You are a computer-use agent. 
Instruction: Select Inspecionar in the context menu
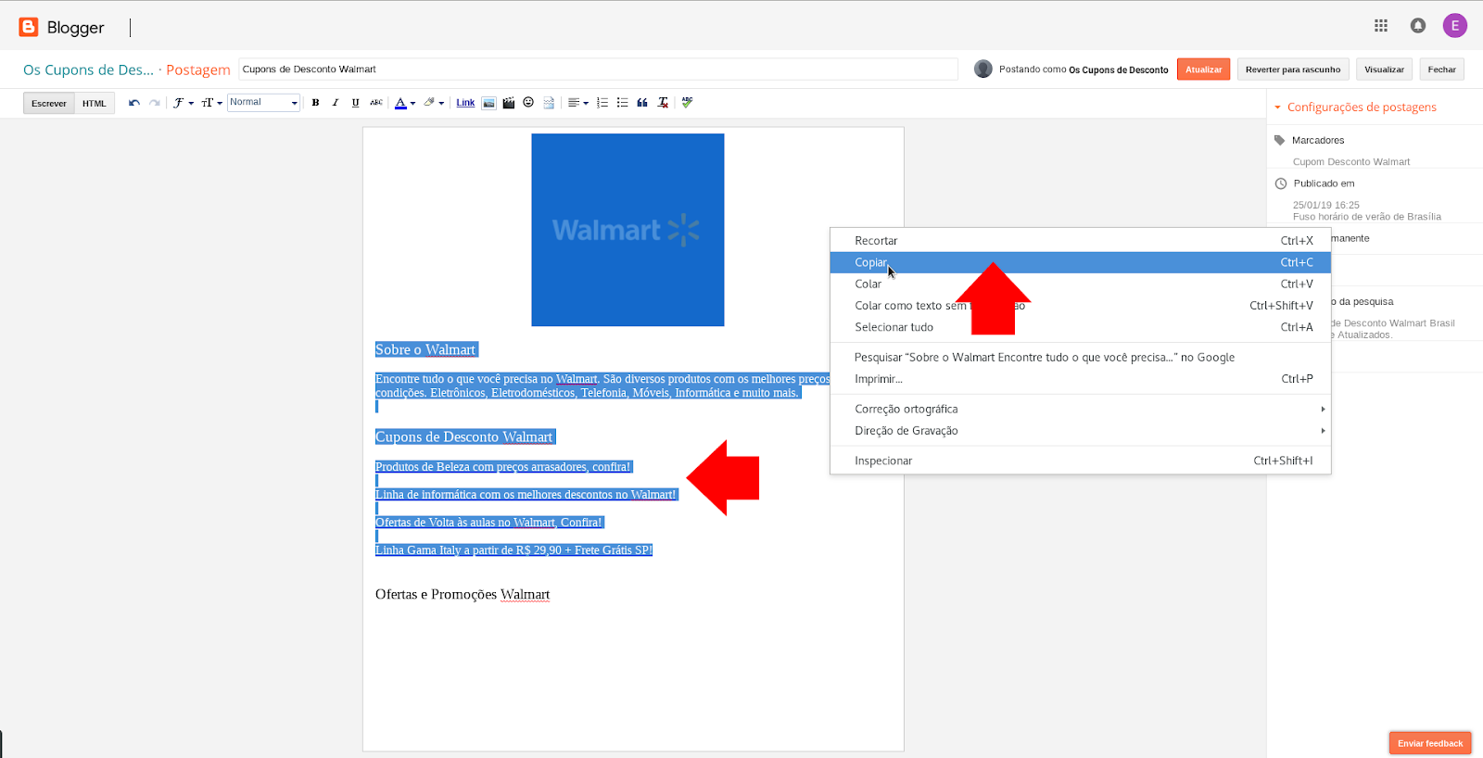1080,461
